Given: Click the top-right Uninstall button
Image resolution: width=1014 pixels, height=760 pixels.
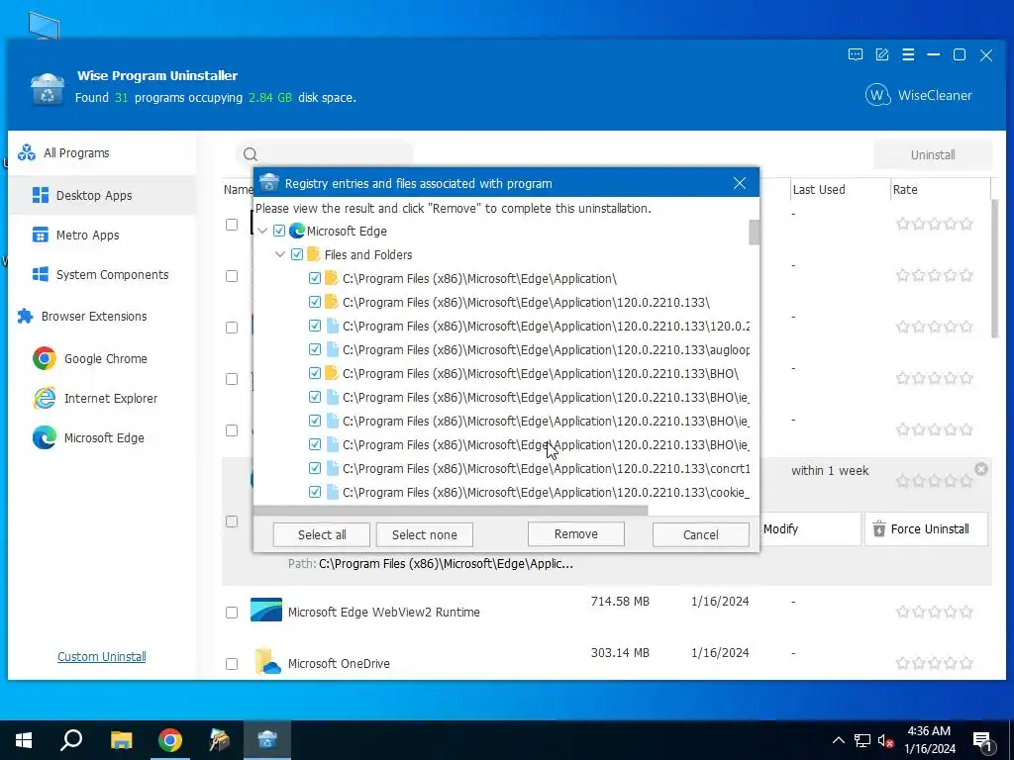Looking at the screenshot, I should pyautogui.click(x=933, y=155).
